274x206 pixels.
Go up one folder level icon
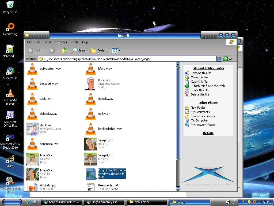pos(64,50)
